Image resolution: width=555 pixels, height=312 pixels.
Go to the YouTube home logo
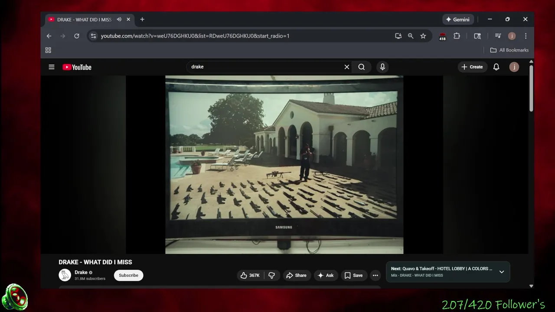pos(77,67)
